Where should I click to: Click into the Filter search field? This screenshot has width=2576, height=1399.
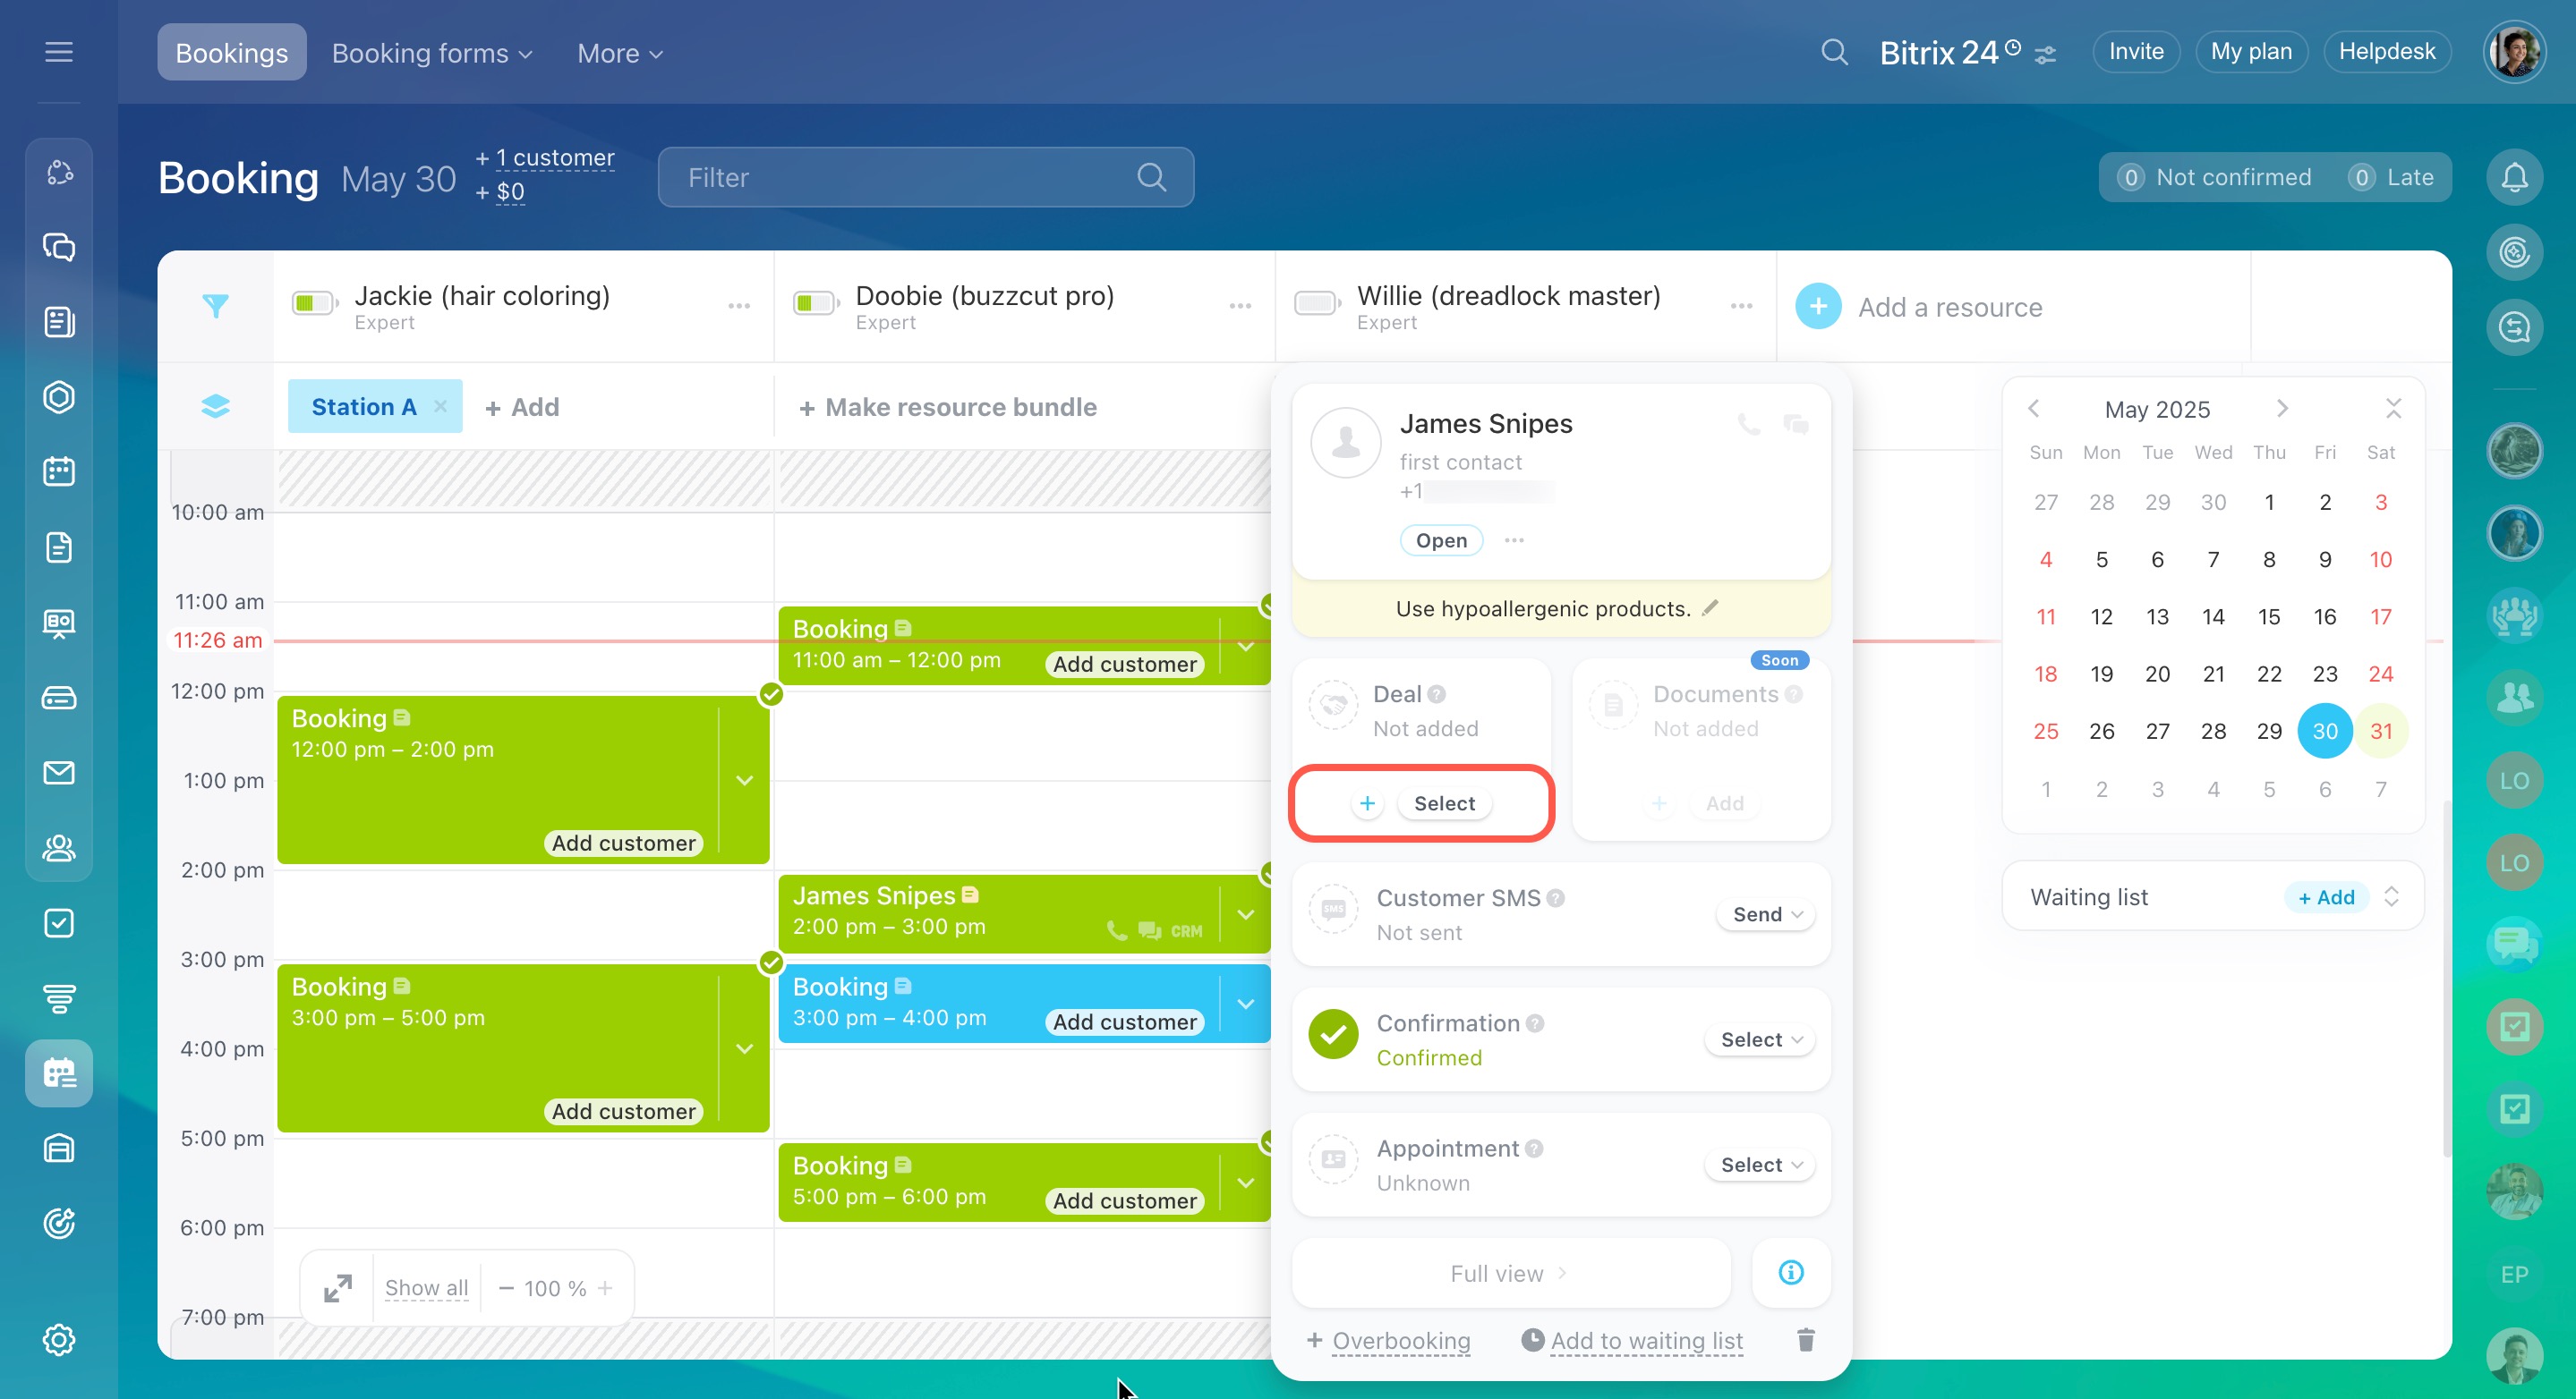click(x=900, y=178)
